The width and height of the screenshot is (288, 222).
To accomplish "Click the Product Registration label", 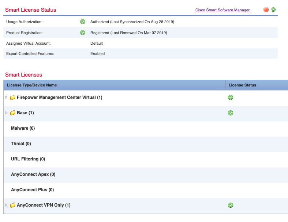I will pos(25,33).
